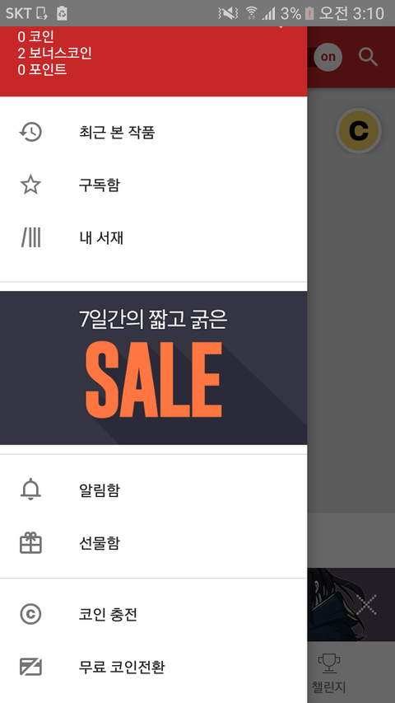The width and height of the screenshot is (395, 703).
Task: Open search with the magnifier icon
Action: click(368, 57)
